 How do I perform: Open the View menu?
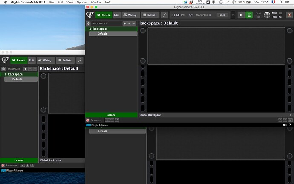pyautogui.click(x=69, y=2)
